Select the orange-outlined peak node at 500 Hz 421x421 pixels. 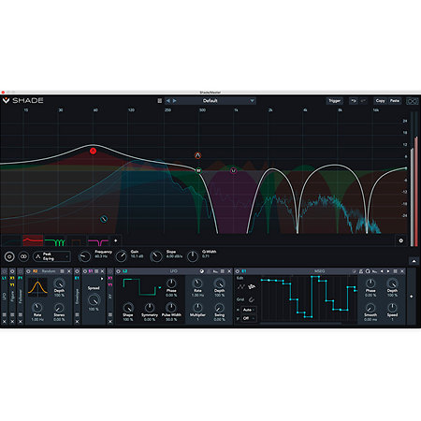point(197,155)
